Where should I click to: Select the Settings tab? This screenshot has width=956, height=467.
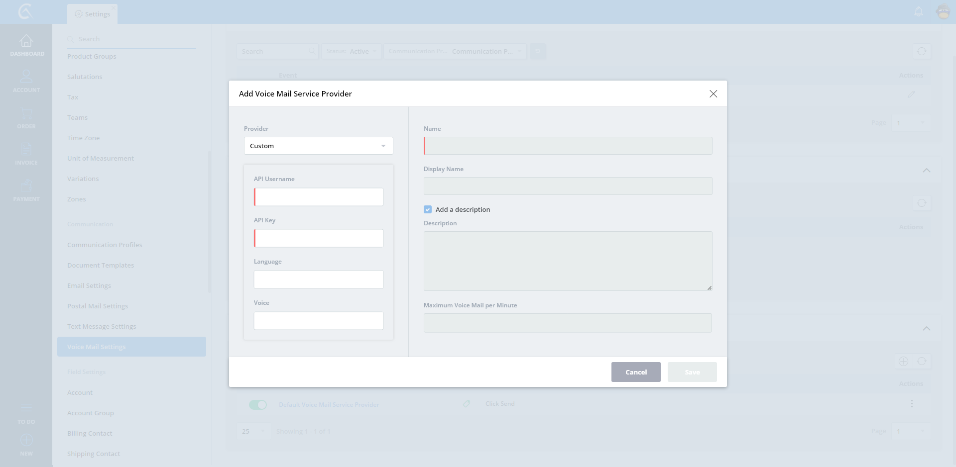[x=93, y=14]
